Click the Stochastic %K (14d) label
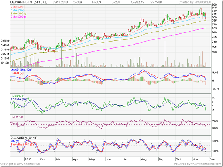223x167 pixels. pyautogui.click(x=25, y=137)
